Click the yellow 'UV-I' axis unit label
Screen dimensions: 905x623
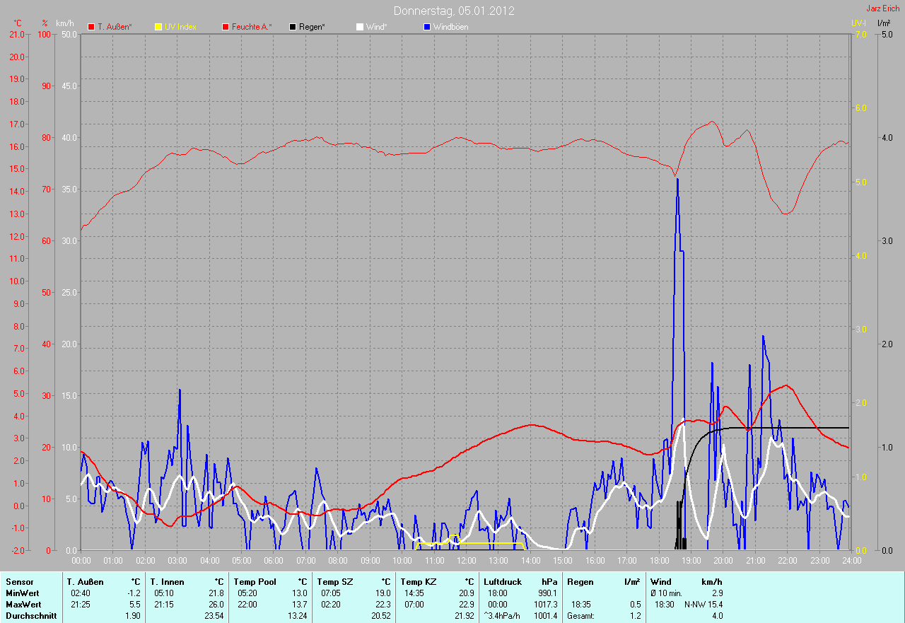pyautogui.click(x=858, y=23)
